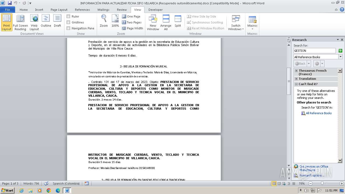Start searching with the green arrow button

(340, 51)
